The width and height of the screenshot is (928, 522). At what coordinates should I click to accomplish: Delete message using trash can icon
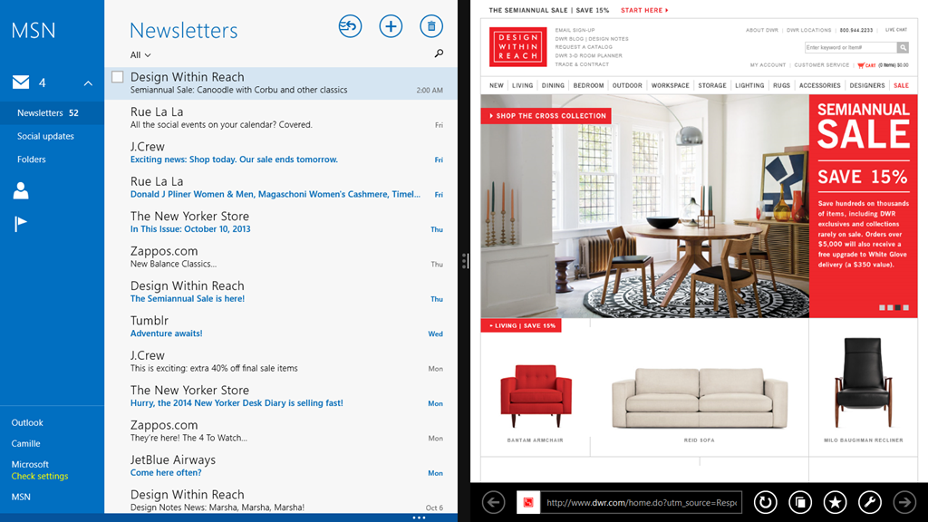(x=431, y=26)
